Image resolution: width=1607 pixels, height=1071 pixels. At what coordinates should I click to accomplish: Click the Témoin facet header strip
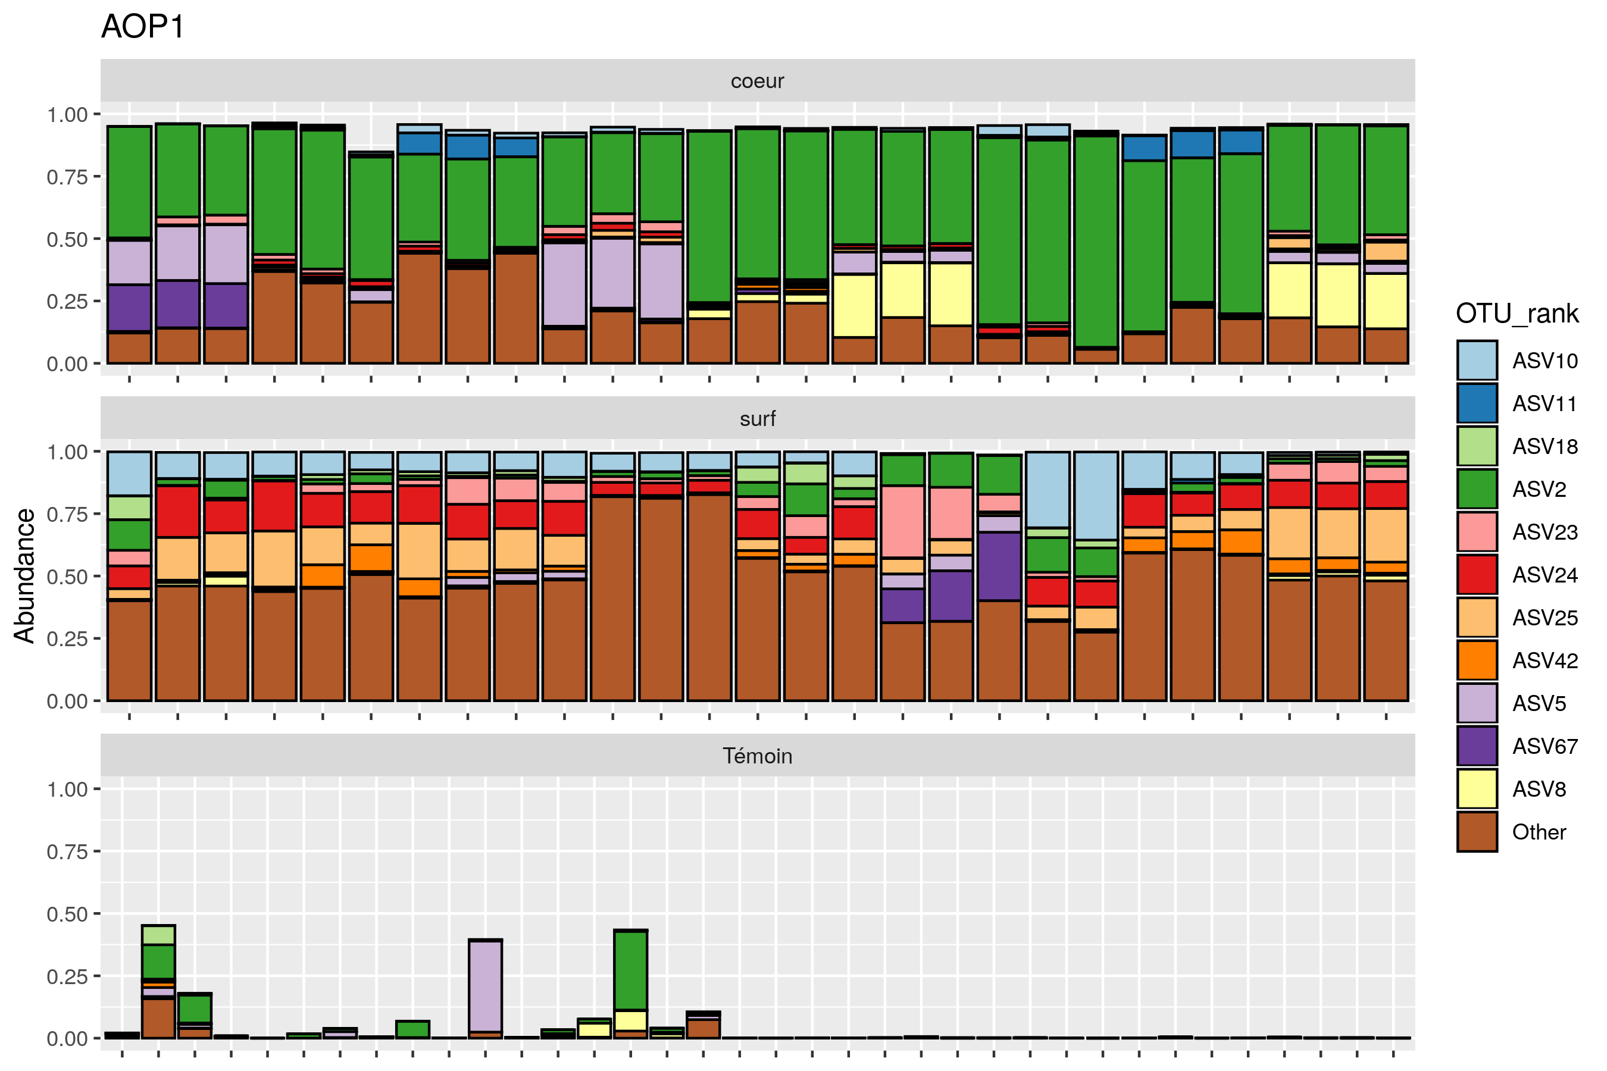click(757, 756)
